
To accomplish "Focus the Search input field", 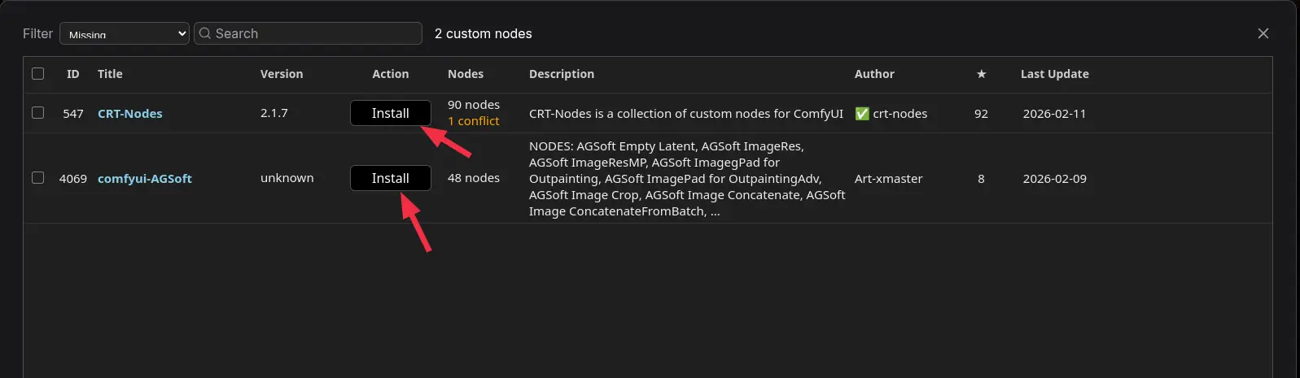I will (x=313, y=33).
